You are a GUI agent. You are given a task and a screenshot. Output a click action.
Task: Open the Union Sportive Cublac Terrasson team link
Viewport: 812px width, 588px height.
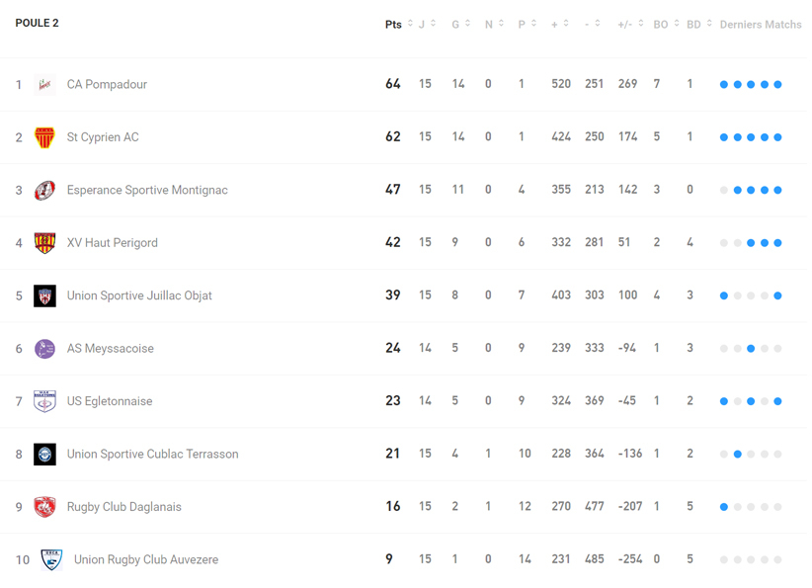(x=152, y=455)
